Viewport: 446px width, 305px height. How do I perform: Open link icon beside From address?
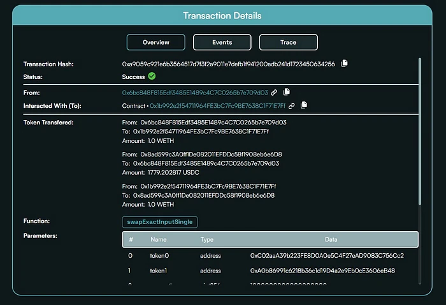pos(274,93)
